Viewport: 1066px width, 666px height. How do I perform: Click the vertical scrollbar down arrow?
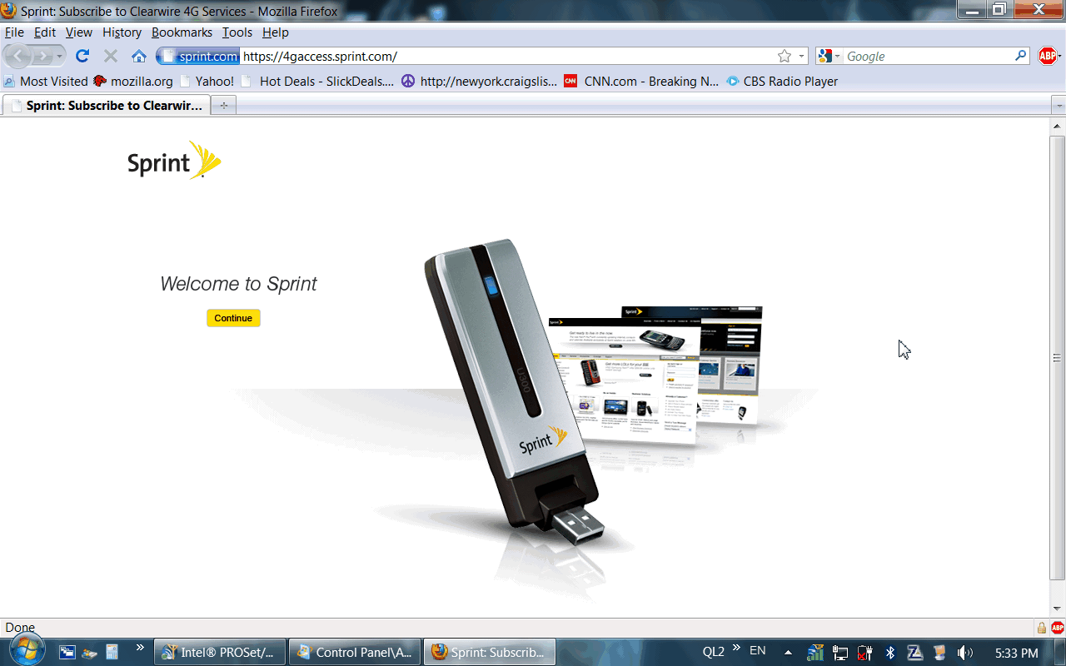coord(1058,609)
